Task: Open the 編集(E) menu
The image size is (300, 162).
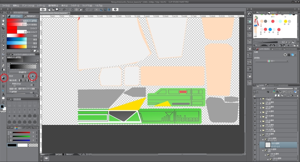Action: 16,5
